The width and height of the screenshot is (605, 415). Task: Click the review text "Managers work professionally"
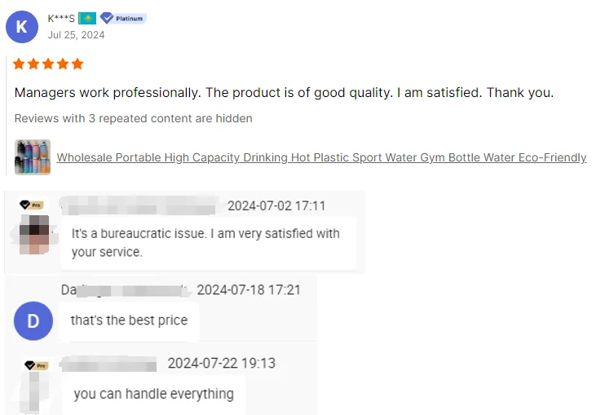pos(284,92)
